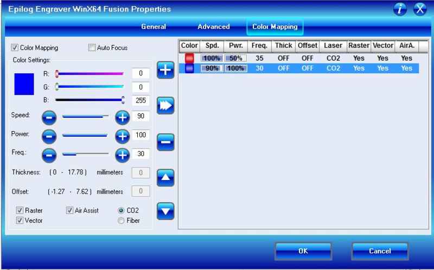
Task: Adjust the R color slider
Action: coord(90,74)
